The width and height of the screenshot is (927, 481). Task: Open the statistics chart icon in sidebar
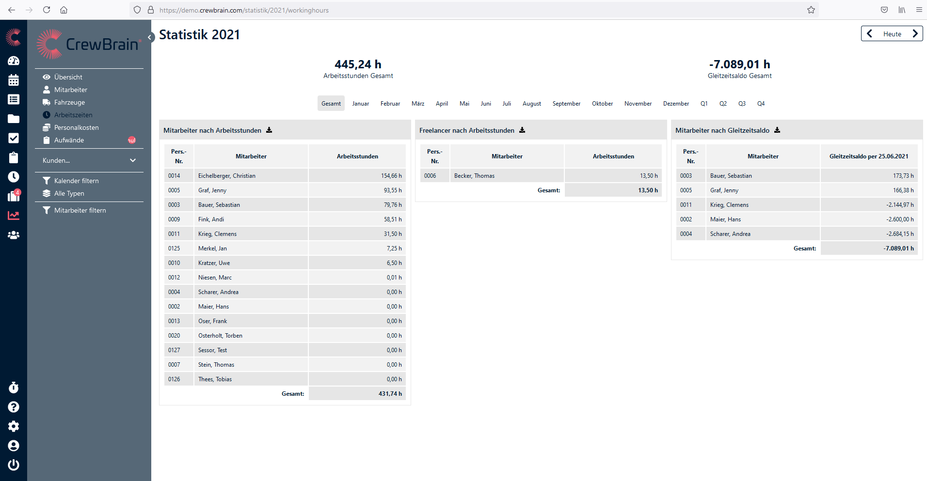pyautogui.click(x=14, y=216)
